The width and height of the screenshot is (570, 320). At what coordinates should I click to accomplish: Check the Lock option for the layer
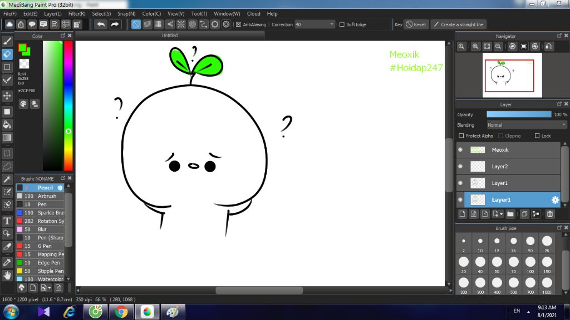point(537,136)
